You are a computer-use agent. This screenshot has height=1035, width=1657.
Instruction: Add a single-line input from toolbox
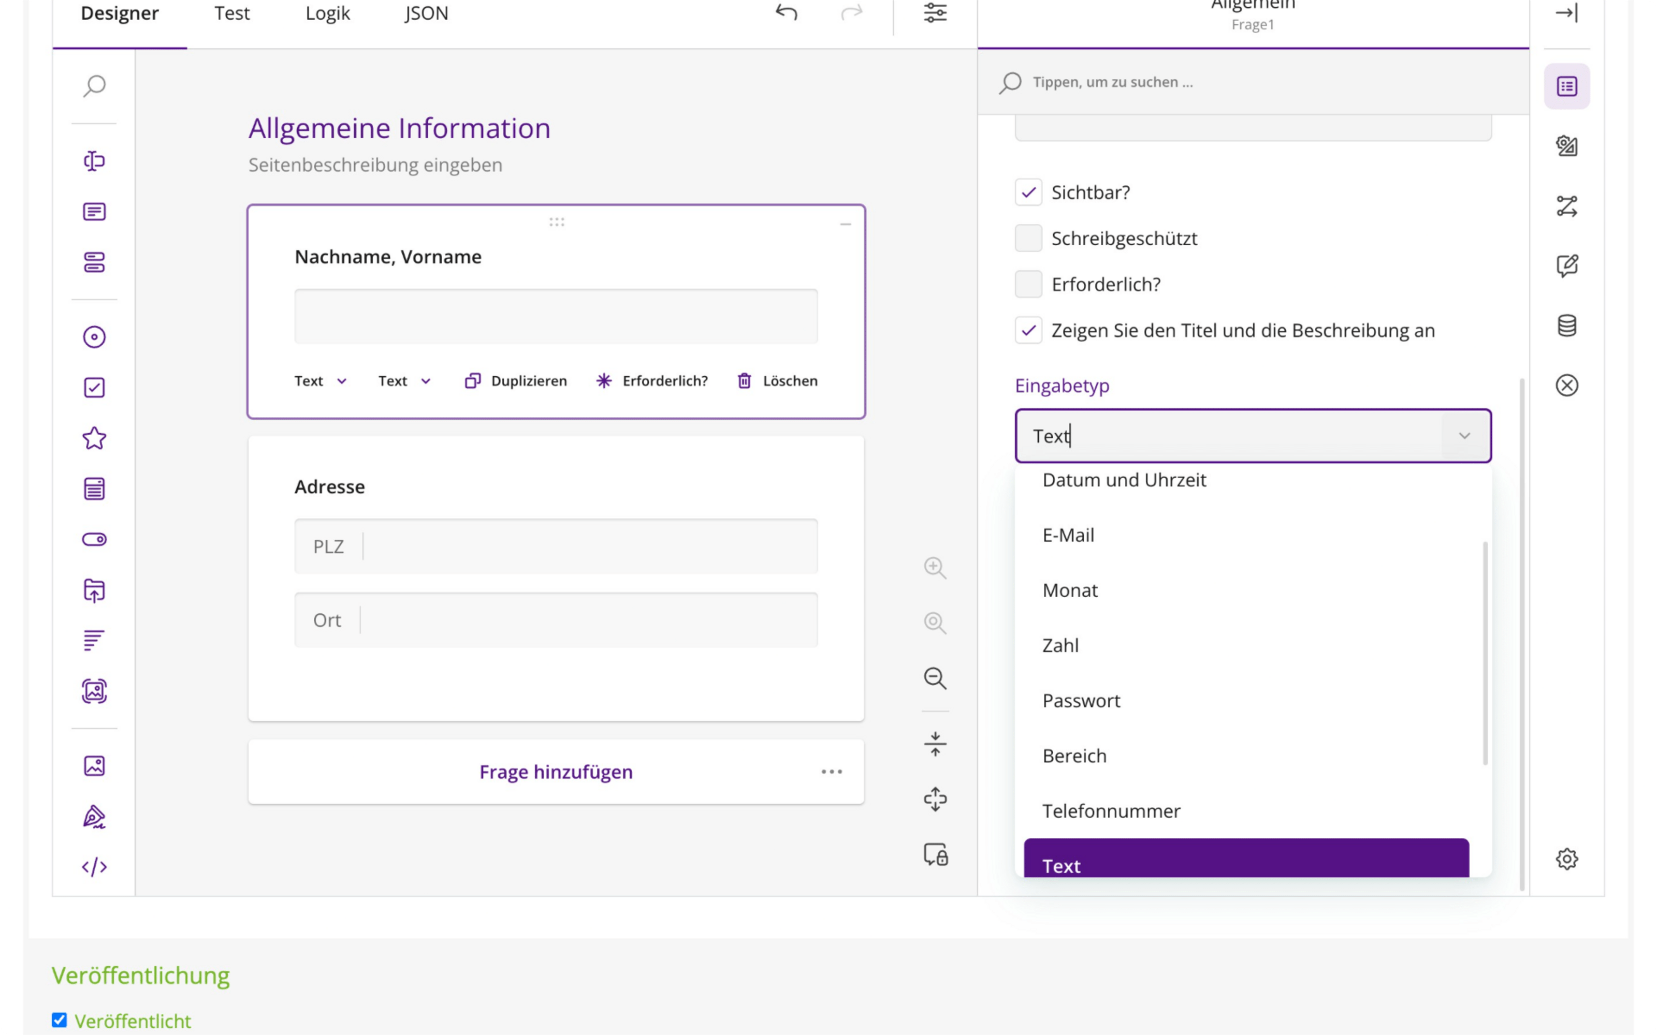pyautogui.click(x=94, y=161)
